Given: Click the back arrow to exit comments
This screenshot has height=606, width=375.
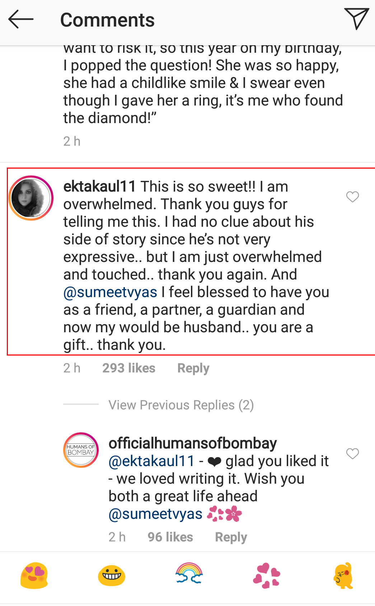Looking at the screenshot, I should click(x=20, y=20).
